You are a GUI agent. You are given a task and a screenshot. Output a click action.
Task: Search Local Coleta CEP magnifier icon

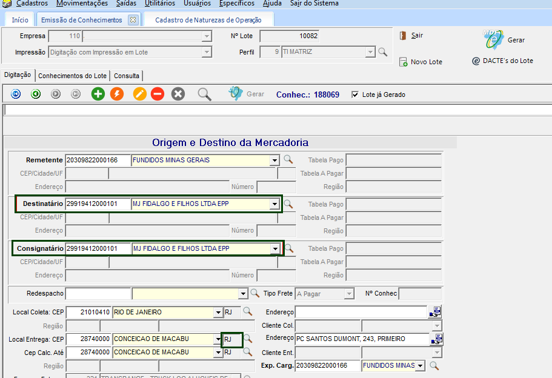248,311
